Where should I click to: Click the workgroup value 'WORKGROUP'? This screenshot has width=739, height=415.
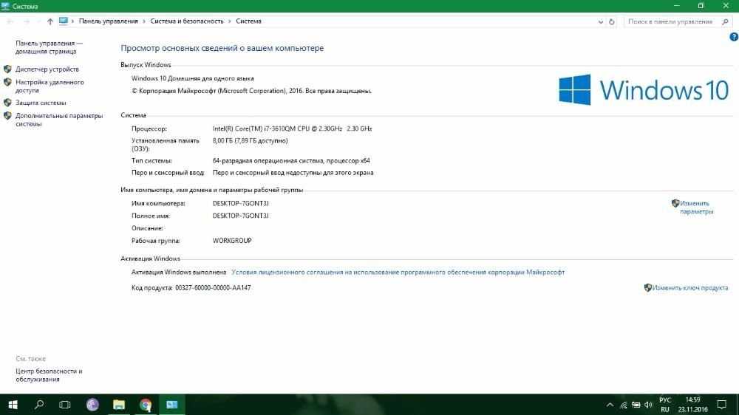point(232,241)
